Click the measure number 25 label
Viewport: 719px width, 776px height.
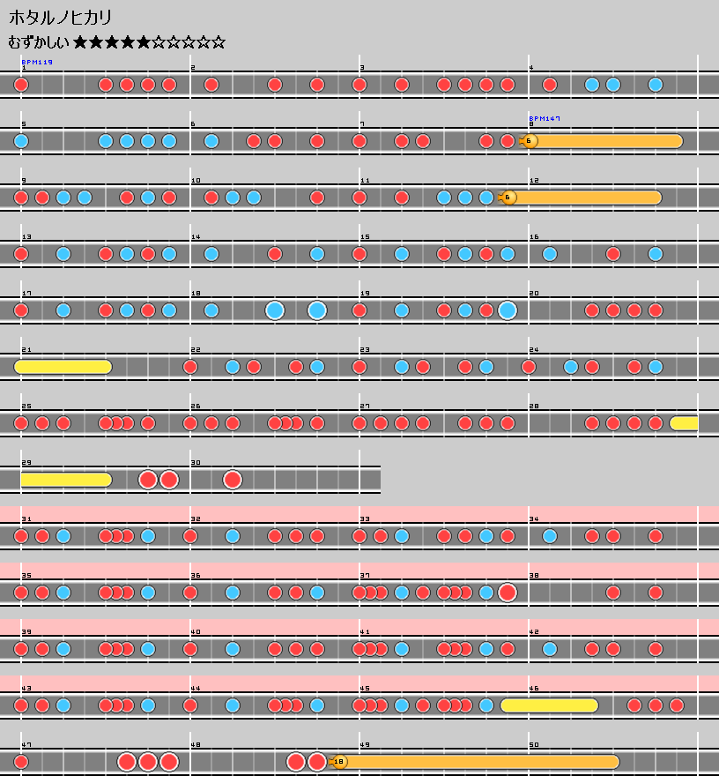click(x=26, y=406)
